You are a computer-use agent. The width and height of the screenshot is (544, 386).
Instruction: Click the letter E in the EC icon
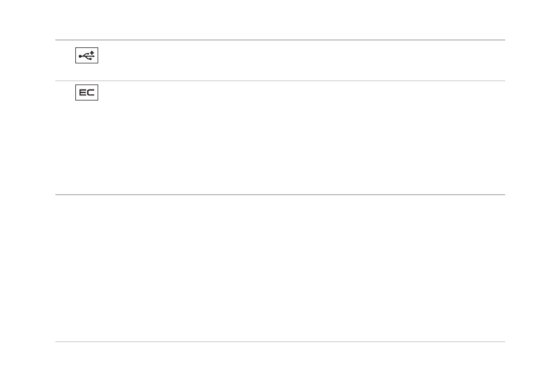[83, 93]
